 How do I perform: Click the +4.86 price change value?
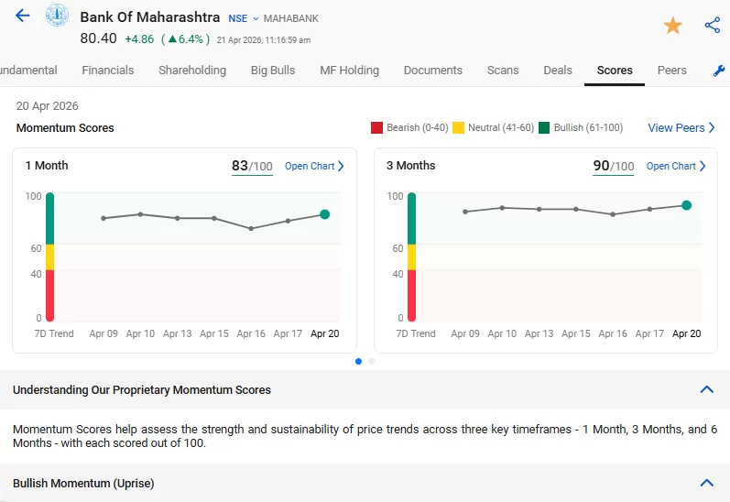coord(139,39)
